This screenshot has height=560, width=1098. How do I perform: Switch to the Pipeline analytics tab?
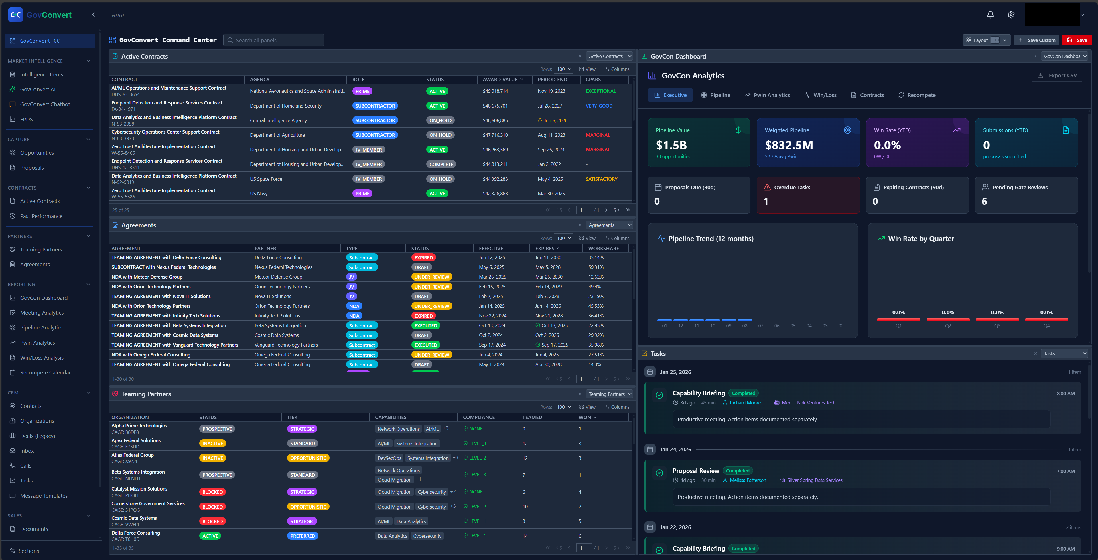(x=716, y=95)
